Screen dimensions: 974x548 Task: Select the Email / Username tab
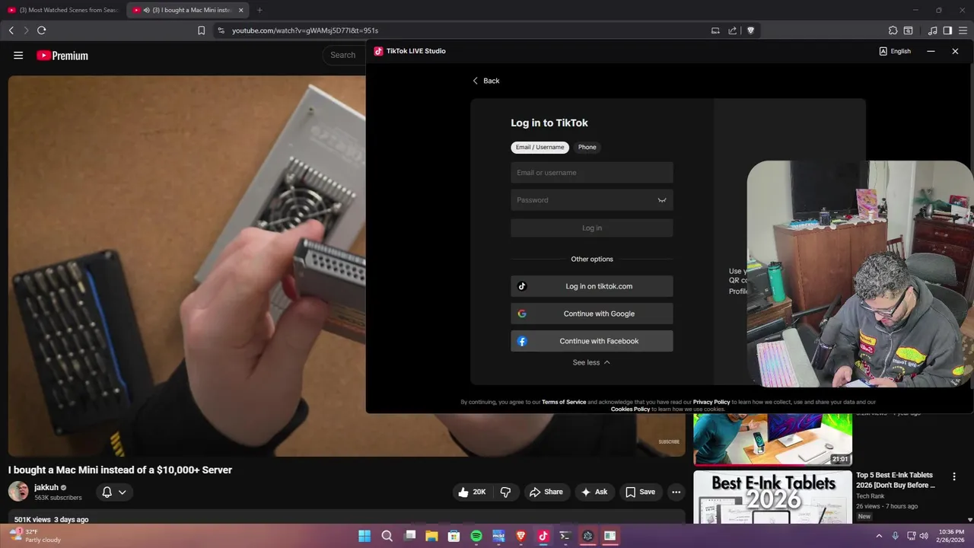point(540,147)
